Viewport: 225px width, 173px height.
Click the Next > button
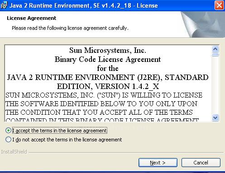click(158, 163)
